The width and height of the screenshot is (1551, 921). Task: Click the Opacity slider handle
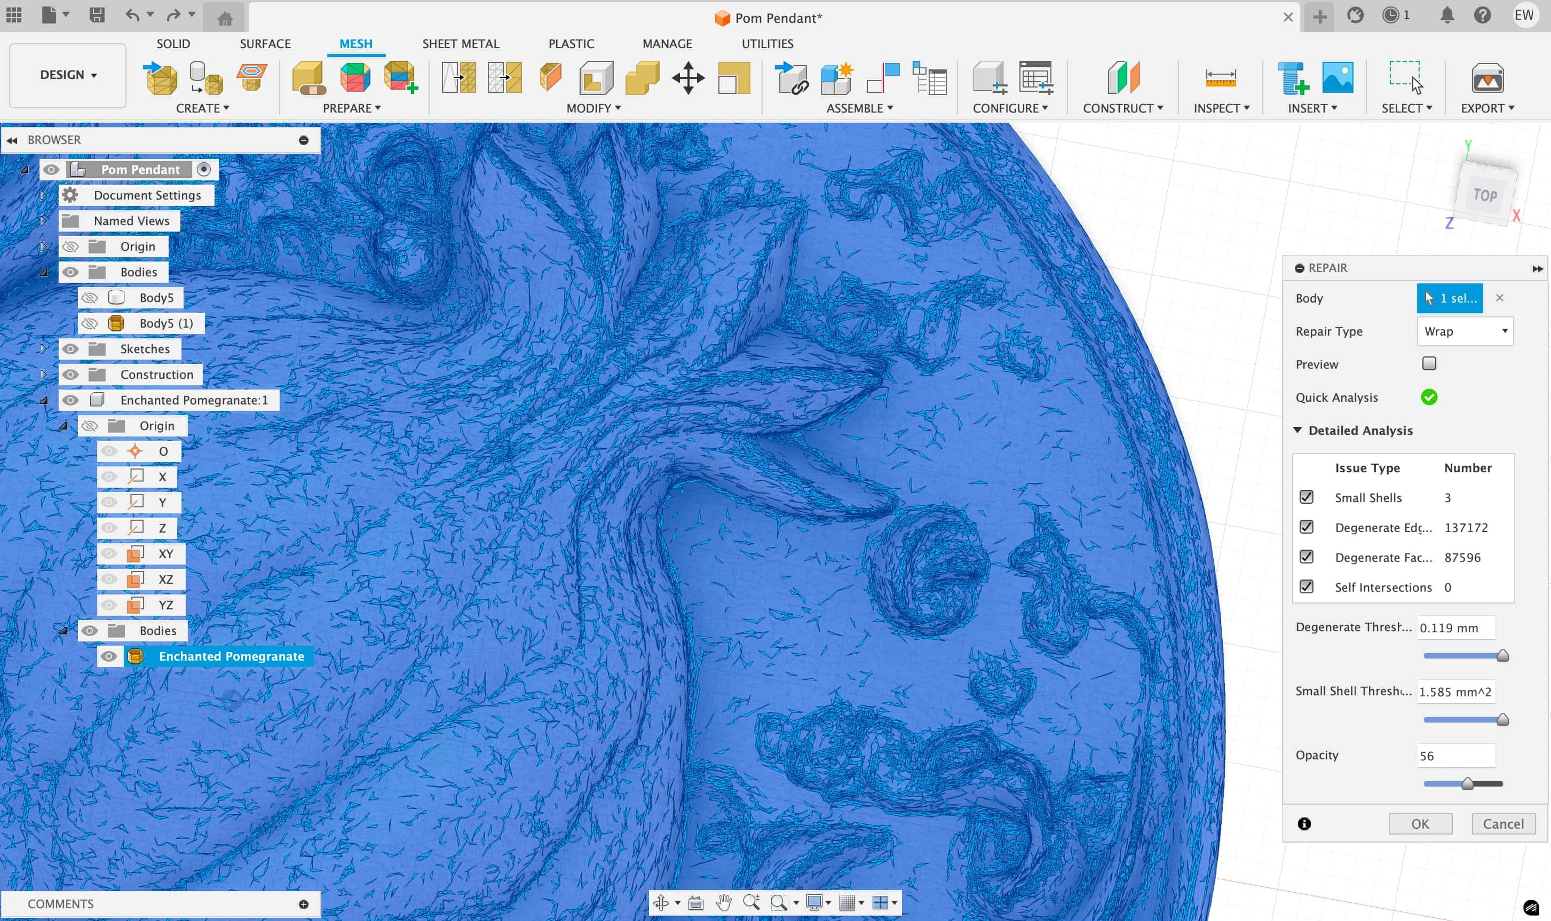[1467, 784]
